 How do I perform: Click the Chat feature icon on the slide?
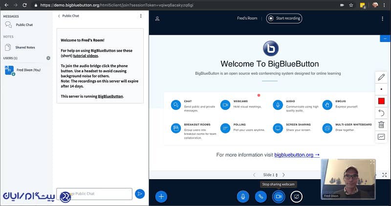(x=176, y=105)
